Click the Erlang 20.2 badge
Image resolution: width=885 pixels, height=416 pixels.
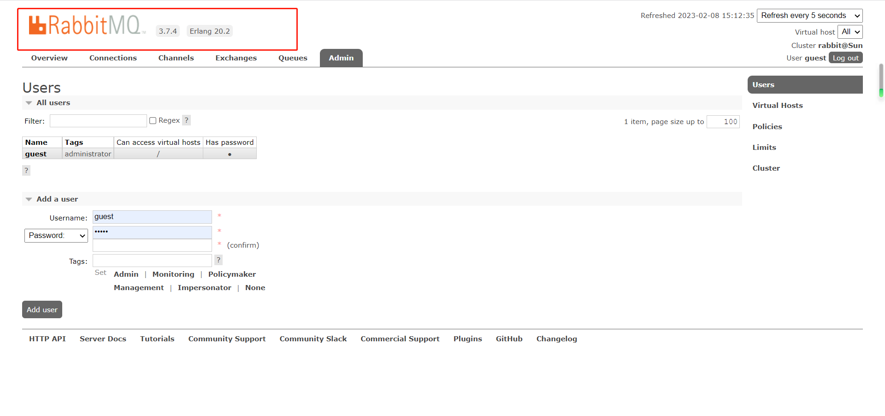click(x=210, y=31)
